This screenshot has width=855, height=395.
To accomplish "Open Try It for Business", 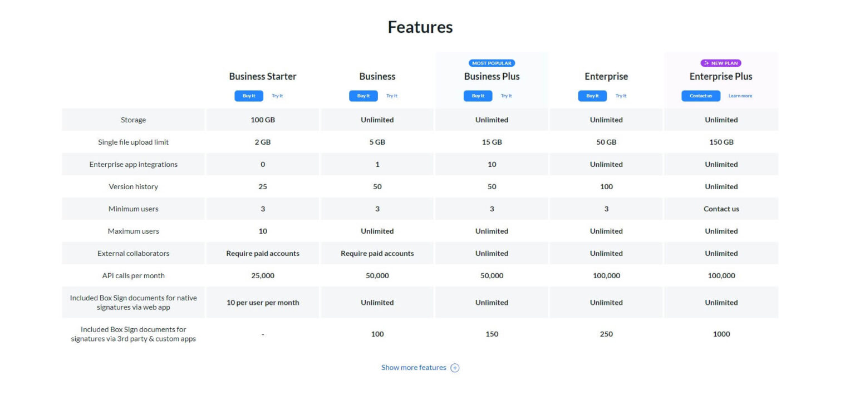I will pos(392,96).
